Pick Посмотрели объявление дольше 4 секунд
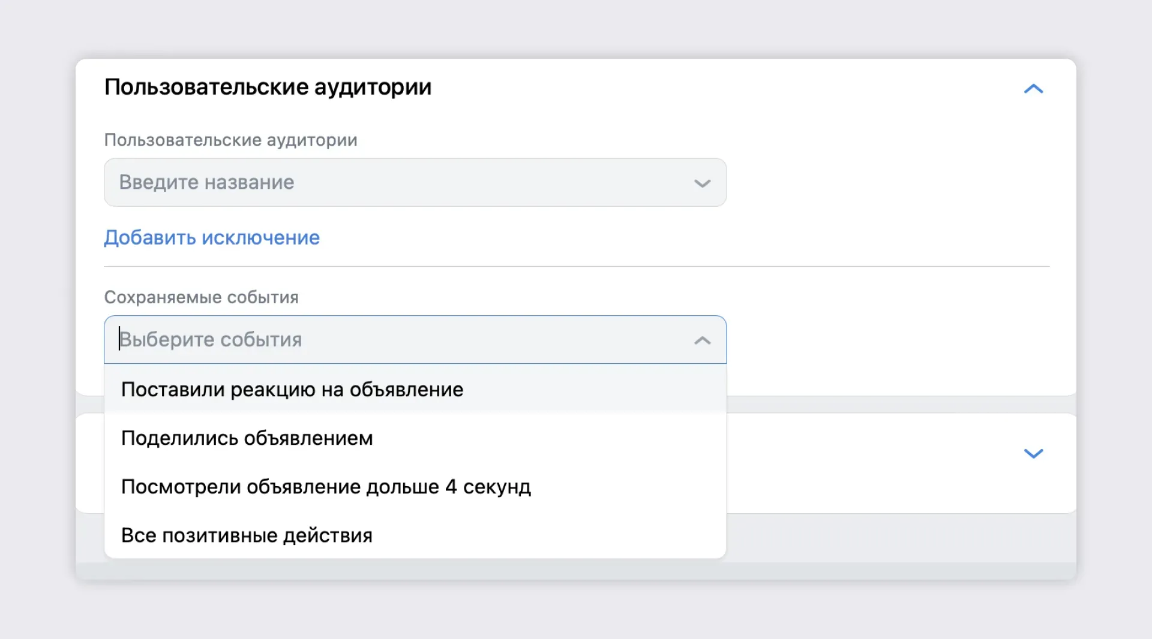1152x639 pixels. point(326,487)
